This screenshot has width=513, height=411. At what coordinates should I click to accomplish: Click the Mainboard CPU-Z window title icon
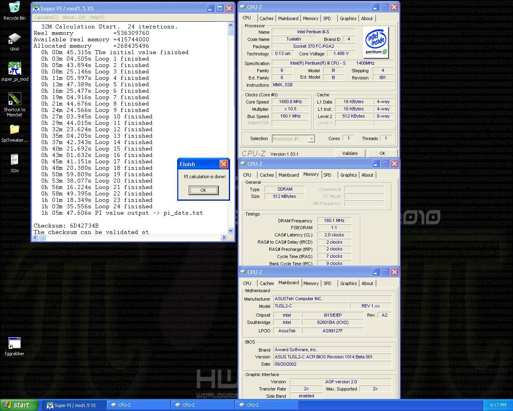(x=243, y=272)
